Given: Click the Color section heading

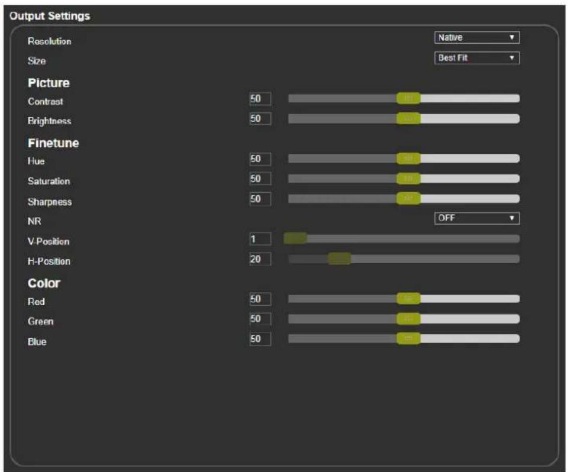Looking at the screenshot, I should (44, 283).
